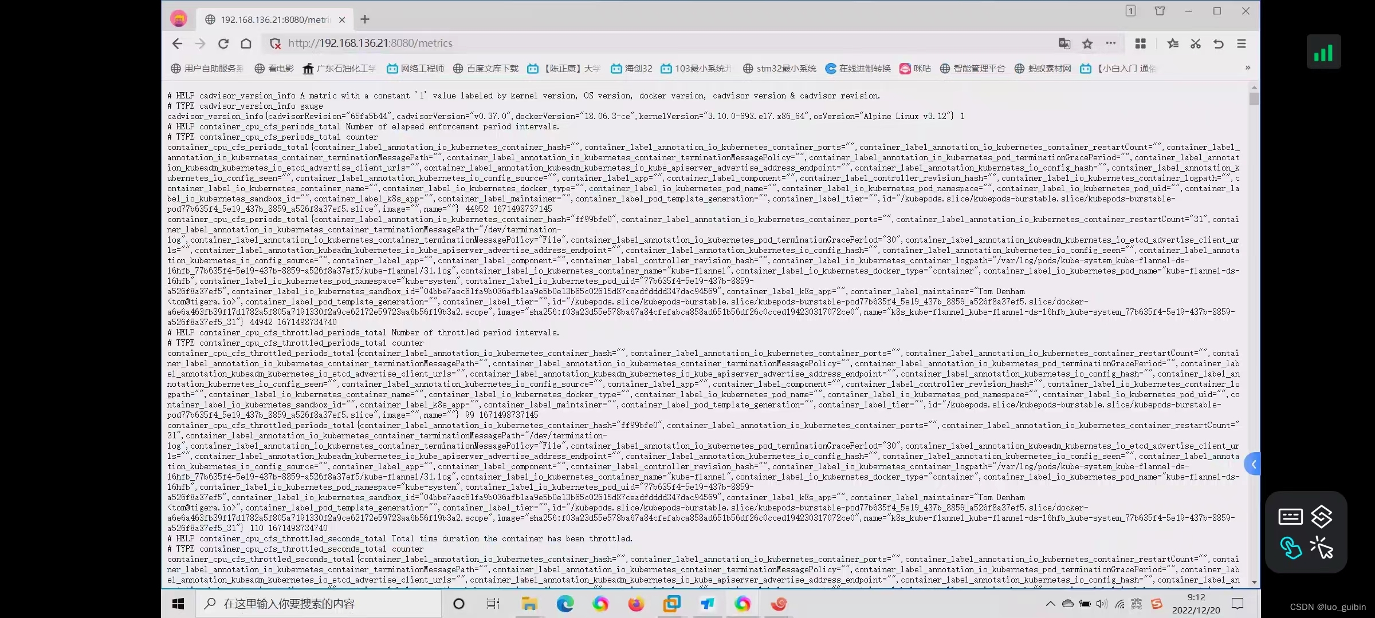The image size is (1375, 618).
Task: Open a new tab with plus
Action: coord(365,19)
